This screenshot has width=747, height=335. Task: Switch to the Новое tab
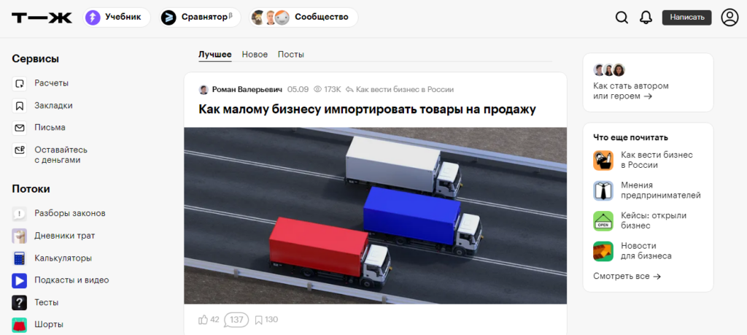pos(255,54)
